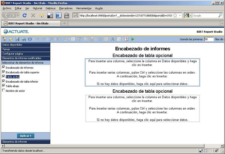This screenshot has height=154, width=225.
Task: Select the BIRT Report Studio tab
Action: coord(31,23)
